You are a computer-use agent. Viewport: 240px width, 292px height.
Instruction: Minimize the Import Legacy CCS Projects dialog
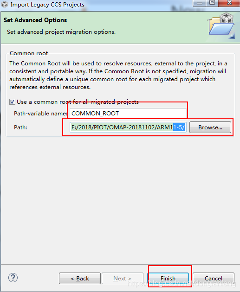(200, 3)
